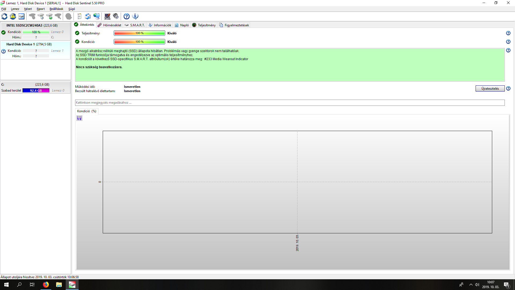The height and width of the screenshot is (290, 515).
Task: Click the help icon beside the Kondíció bar
Action: (508, 42)
